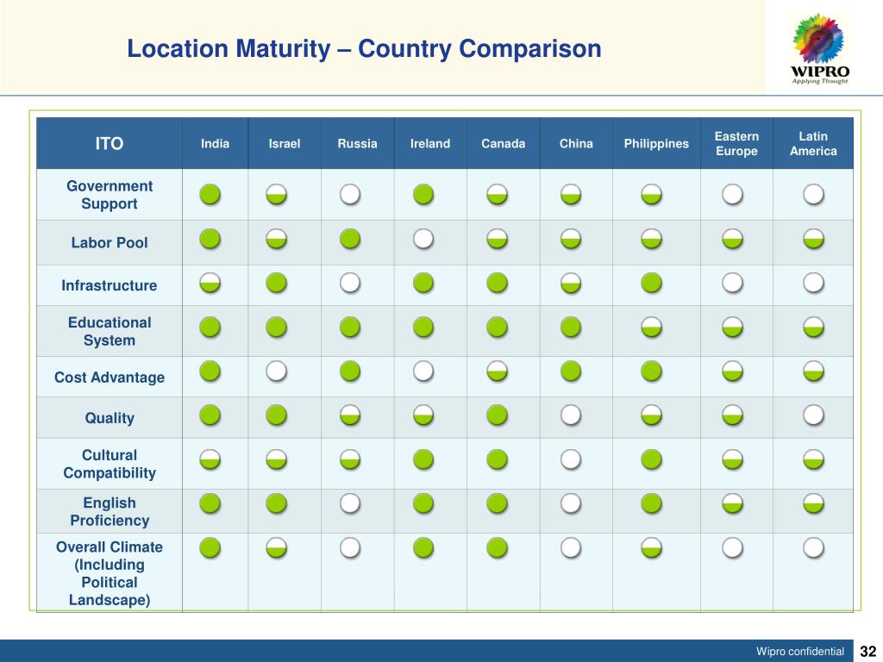The image size is (883, 662).
Task: Click China's Infrastructure half-filled circle
Action: click(x=571, y=283)
